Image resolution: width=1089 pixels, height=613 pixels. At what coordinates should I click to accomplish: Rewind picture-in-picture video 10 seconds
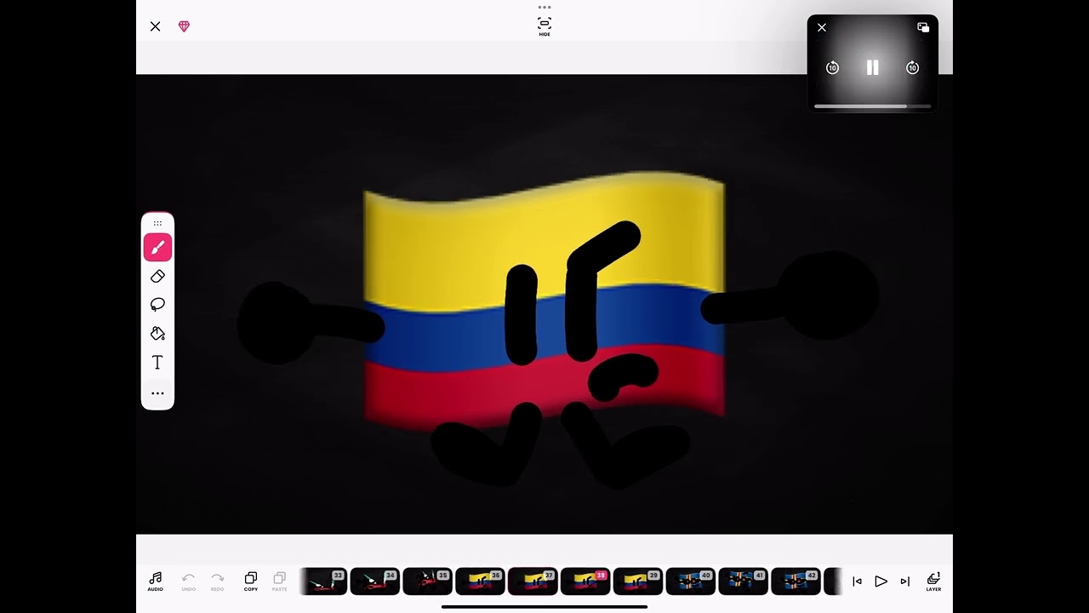click(x=833, y=68)
